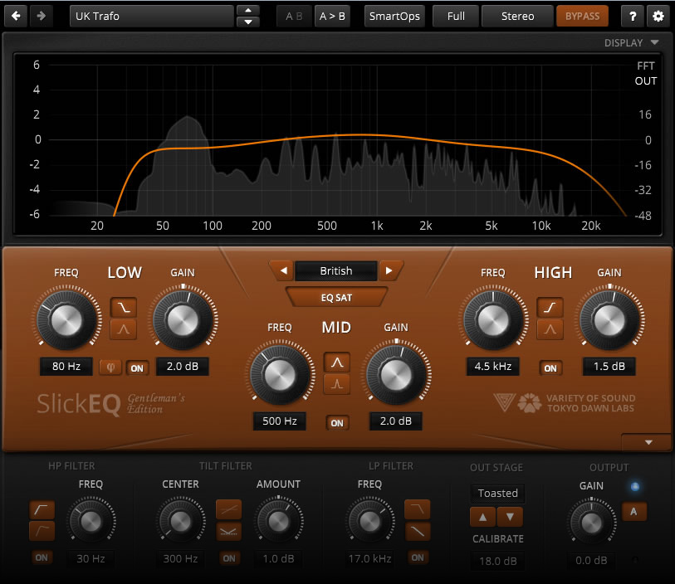This screenshot has height=584, width=675.
Task: Toggle low band phase invert icon
Action: point(110,367)
